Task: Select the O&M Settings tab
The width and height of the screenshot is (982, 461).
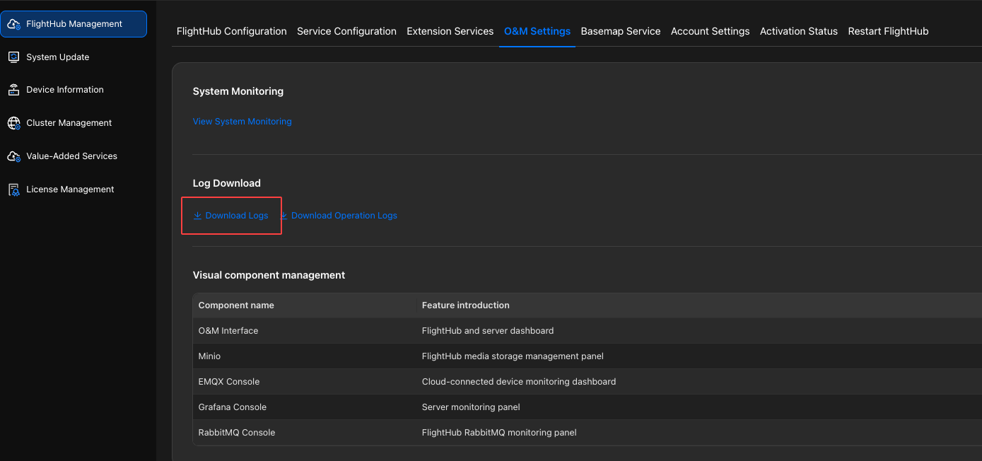Action: click(537, 31)
